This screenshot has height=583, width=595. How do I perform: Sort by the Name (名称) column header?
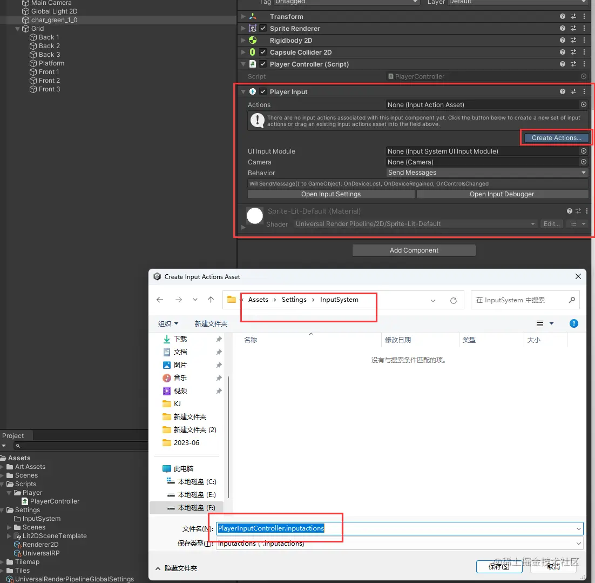pyautogui.click(x=251, y=340)
